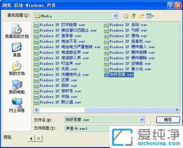Select Windows XP 开始.wav file

coord(56,97)
